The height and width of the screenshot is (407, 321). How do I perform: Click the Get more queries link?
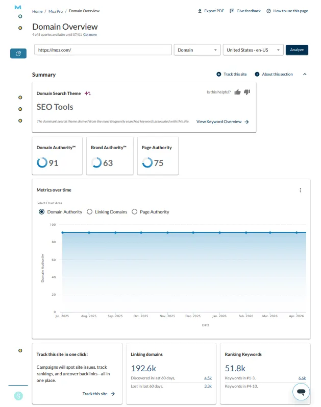pyautogui.click(x=90, y=35)
